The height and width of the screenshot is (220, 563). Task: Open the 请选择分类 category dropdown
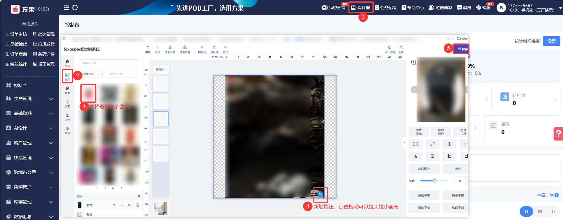pyautogui.click(x=122, y=74)
